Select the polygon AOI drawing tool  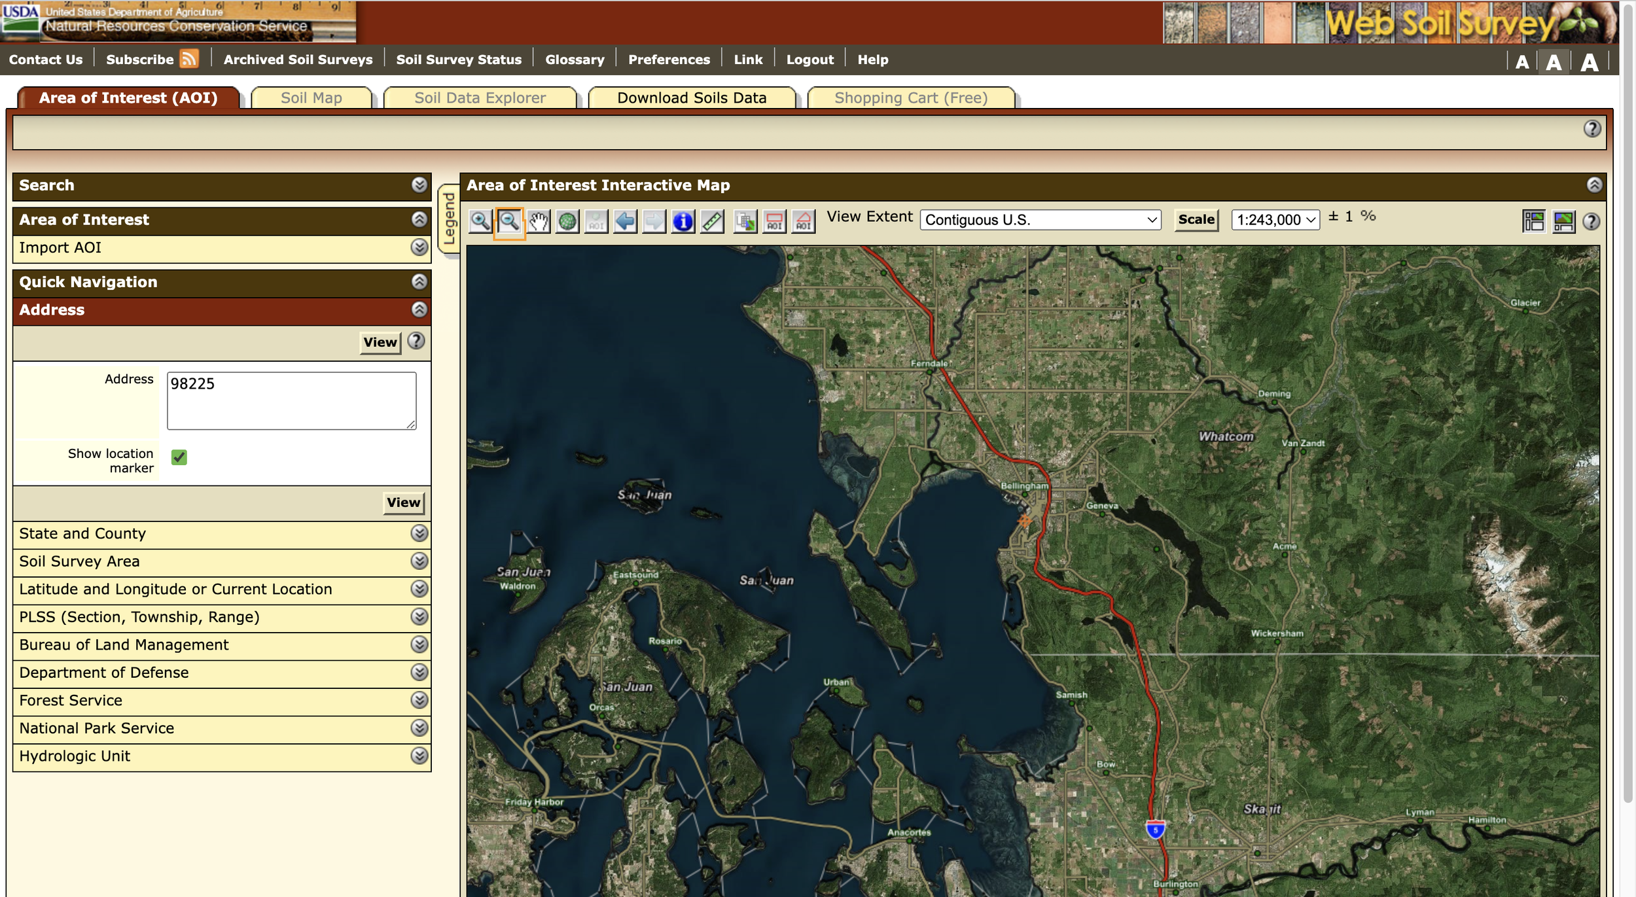pyautogui.click(x=804, y=222)
